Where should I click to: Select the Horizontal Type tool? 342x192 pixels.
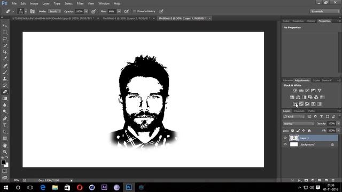5,125
